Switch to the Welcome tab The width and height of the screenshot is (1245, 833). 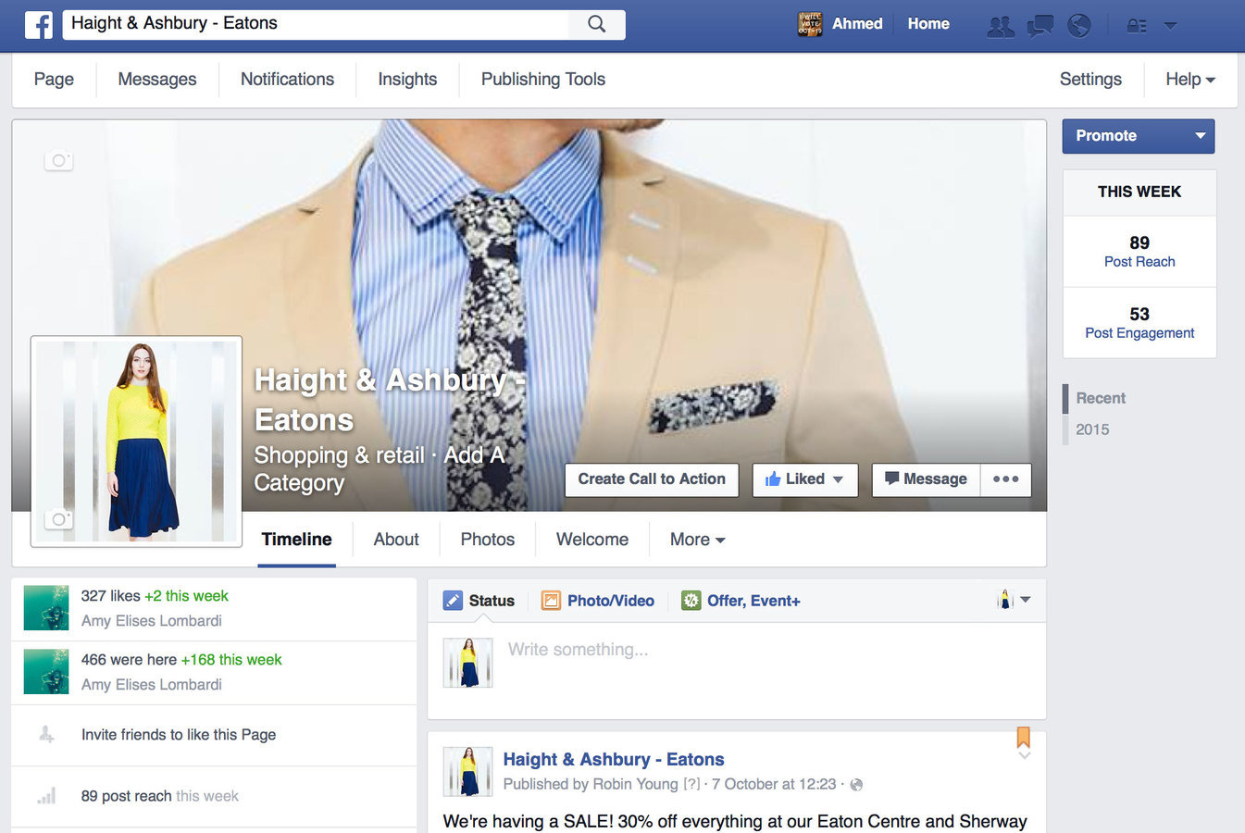coord(592,540)
